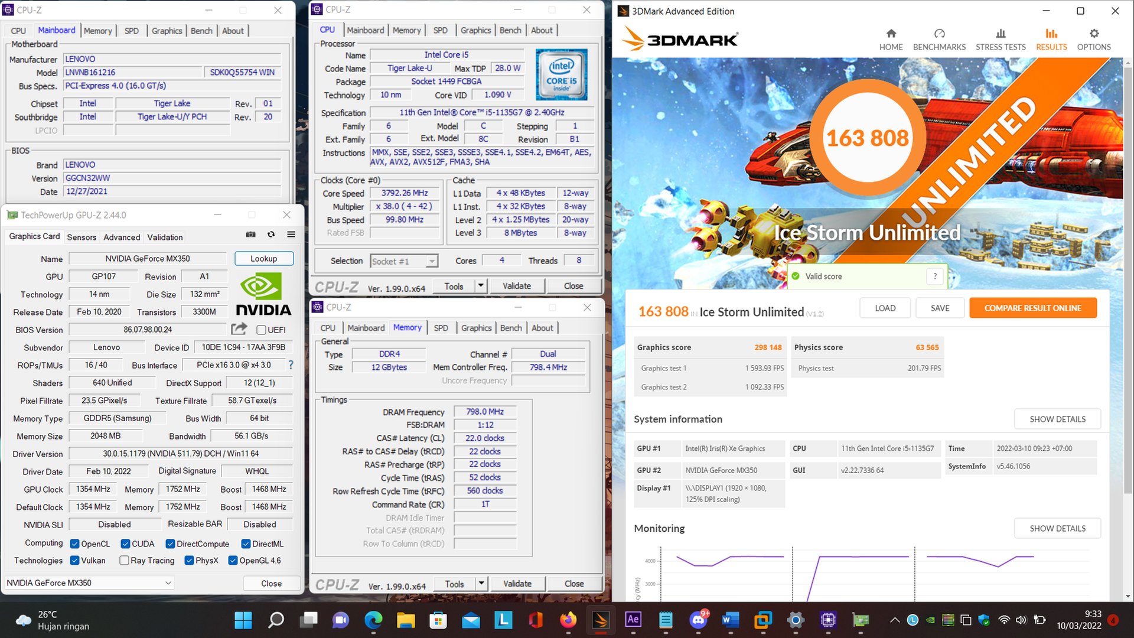1134x638 pixels.
Task: Toggle the Vulkan checkbox
Action: [x=74, y=560]
